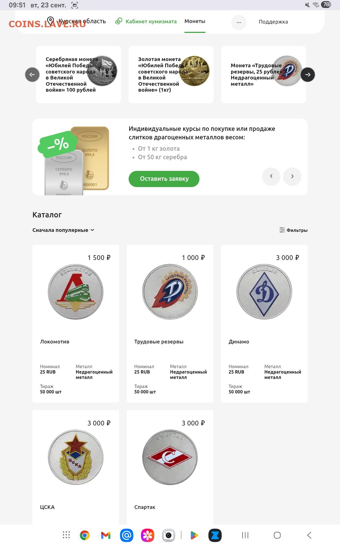Viewport: 340px width, 545px height.
Task: Tap the Курская область location pin icon
Action: 50,21
